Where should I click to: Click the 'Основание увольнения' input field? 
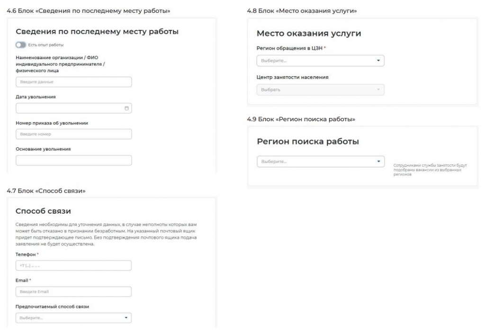[73, 160]
